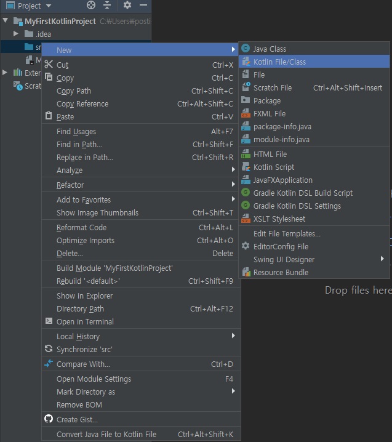Create a new Package
The image size is (392, 442).
(266, 100)
